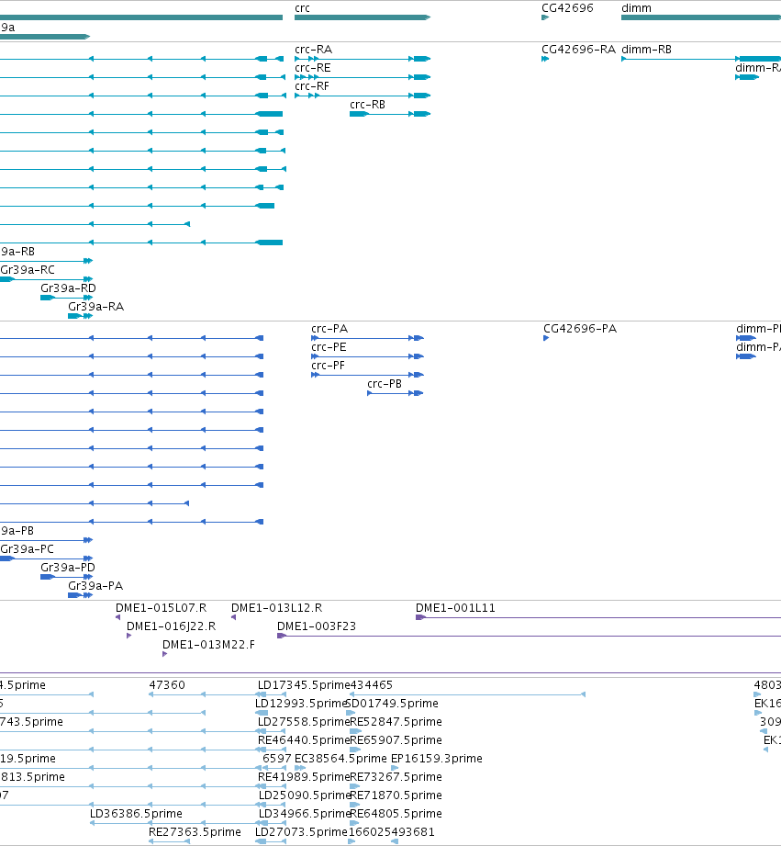Image resolution: width=781 pixels, height=846 pixels.
Task: Select EST label LD27073.5prime
Action: 301,832
